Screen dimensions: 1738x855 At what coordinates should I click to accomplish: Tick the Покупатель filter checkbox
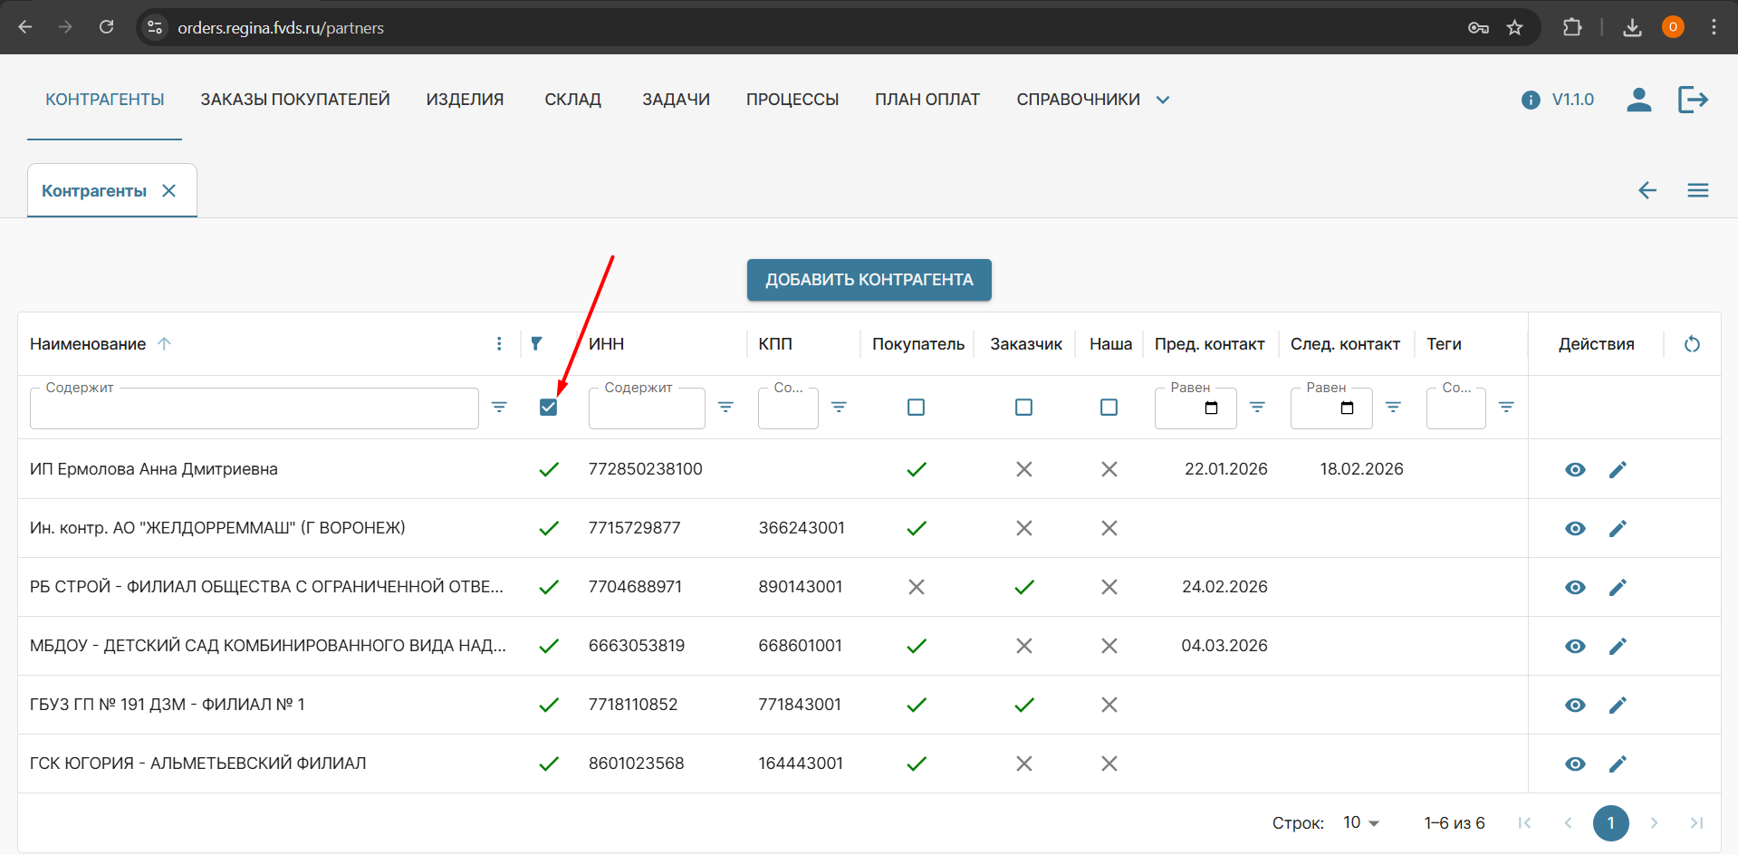[916, 408]
